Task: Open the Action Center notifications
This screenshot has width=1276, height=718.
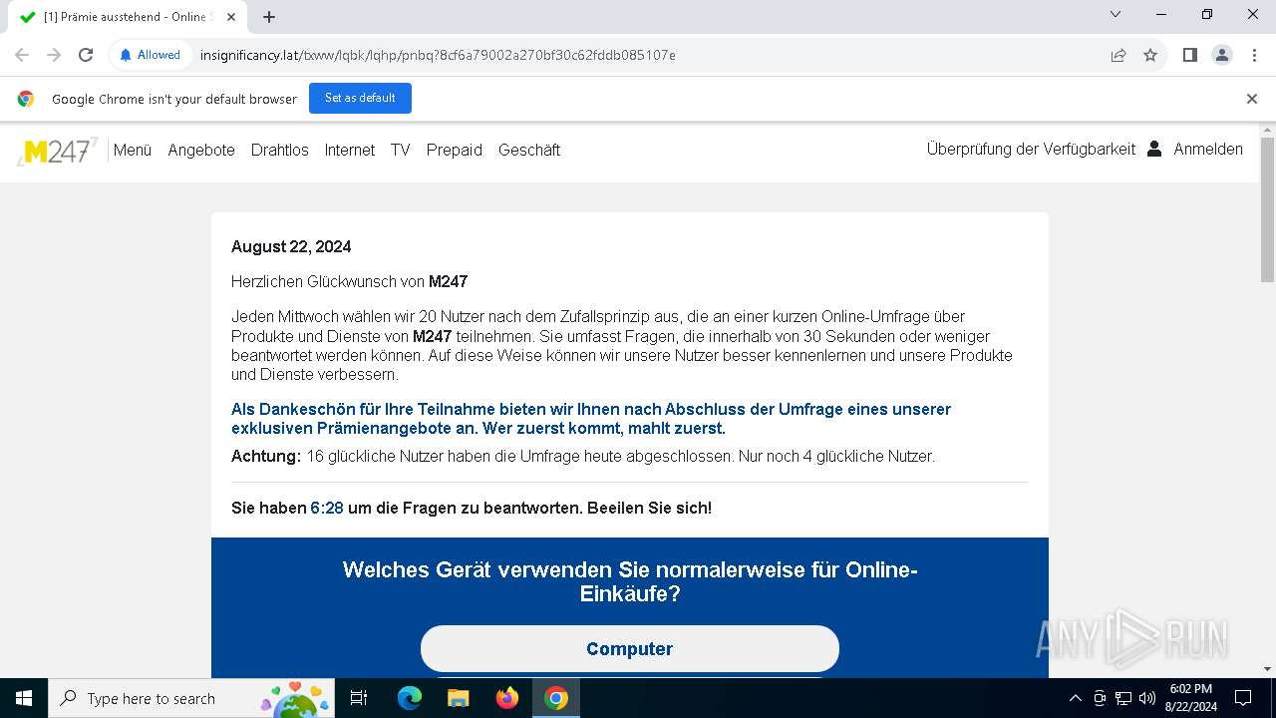Action: coord(1243,698)
